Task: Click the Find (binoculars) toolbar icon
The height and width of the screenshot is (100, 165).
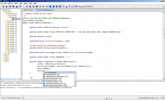Action: tap(37, 6)
